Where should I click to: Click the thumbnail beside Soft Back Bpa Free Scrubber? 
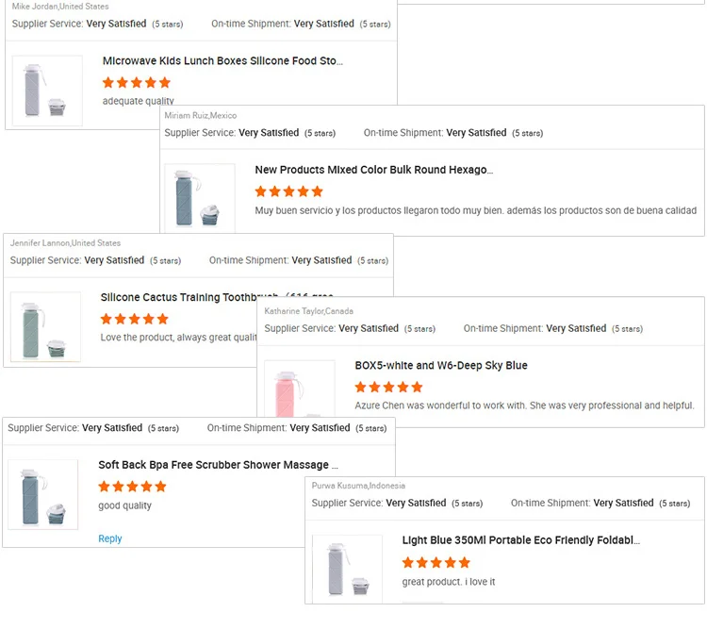coord(43,494)
